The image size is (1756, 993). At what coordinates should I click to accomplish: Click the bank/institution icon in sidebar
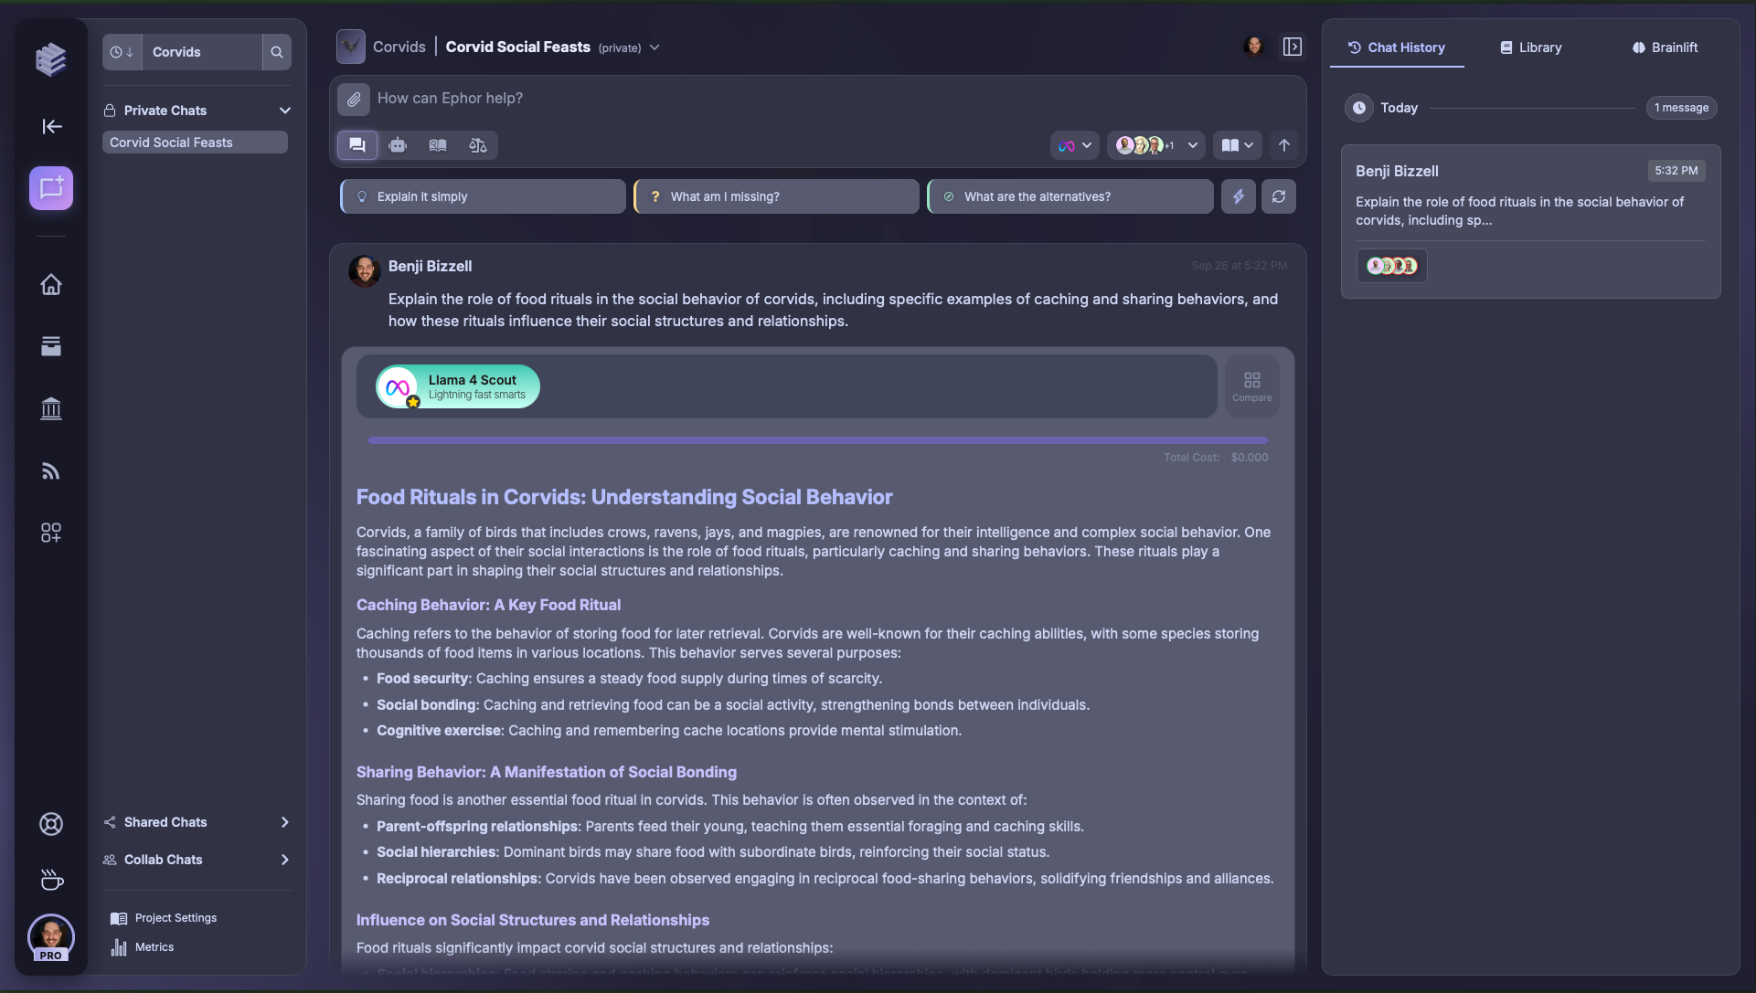point(51,408)
